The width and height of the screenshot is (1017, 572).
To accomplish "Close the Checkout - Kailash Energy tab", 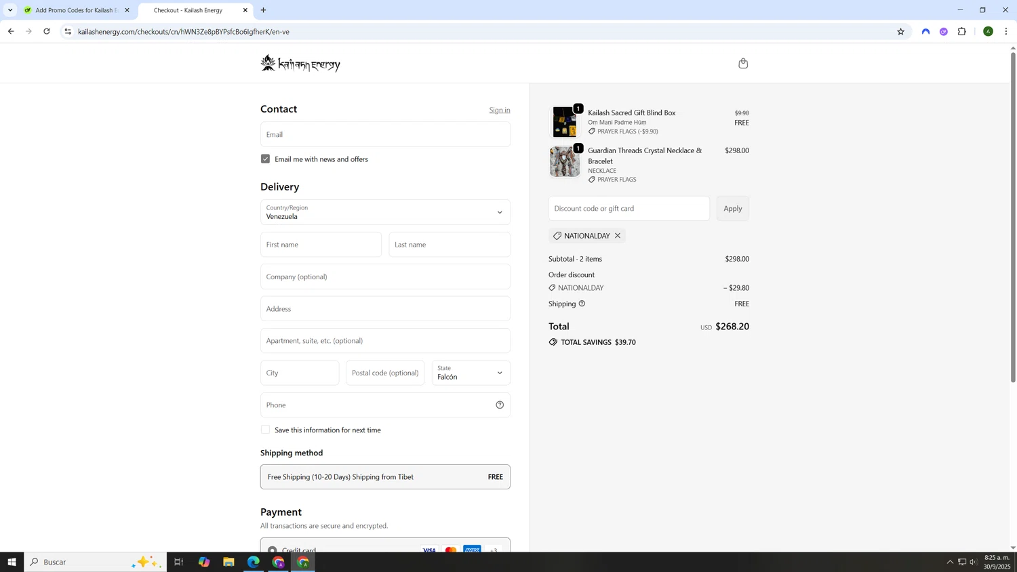I will [245, 10].
